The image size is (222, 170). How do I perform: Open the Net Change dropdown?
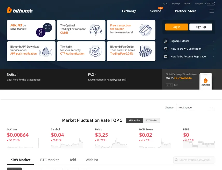[196, 108]
